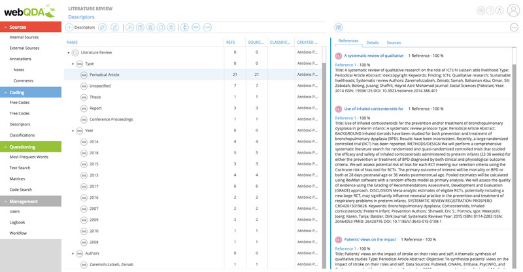Collapse the Authors tree node arrow
Screen dimensions: 523x272
[73, 254]
